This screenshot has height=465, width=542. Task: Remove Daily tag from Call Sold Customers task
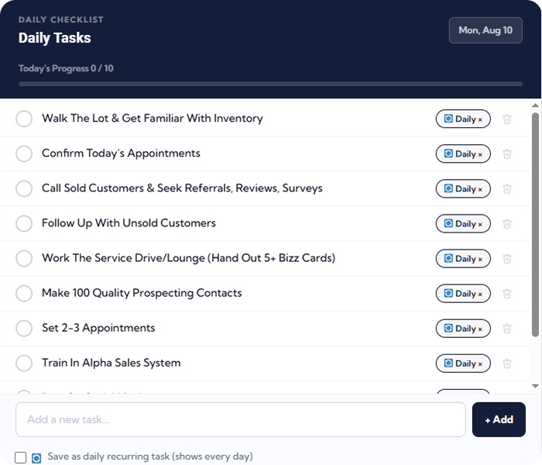[480, 190]
